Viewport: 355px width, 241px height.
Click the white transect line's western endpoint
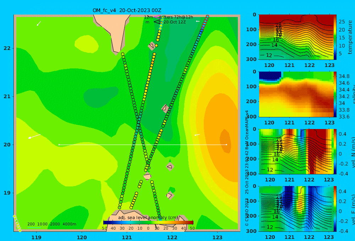pos(59,145)
